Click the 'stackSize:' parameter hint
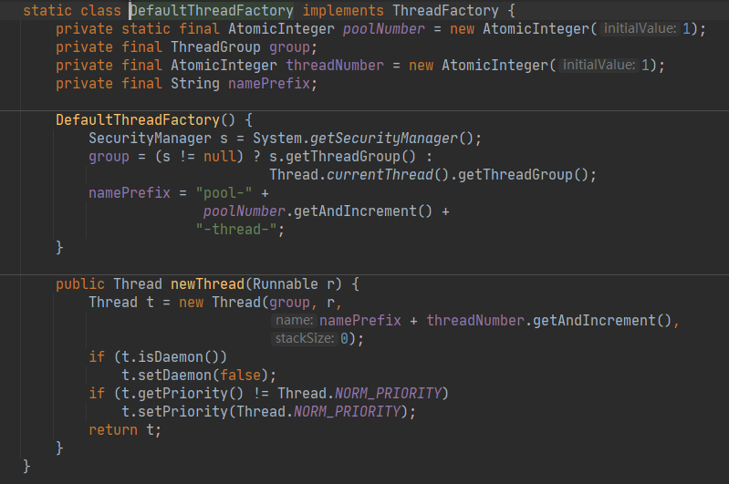 tap(305, 338)
